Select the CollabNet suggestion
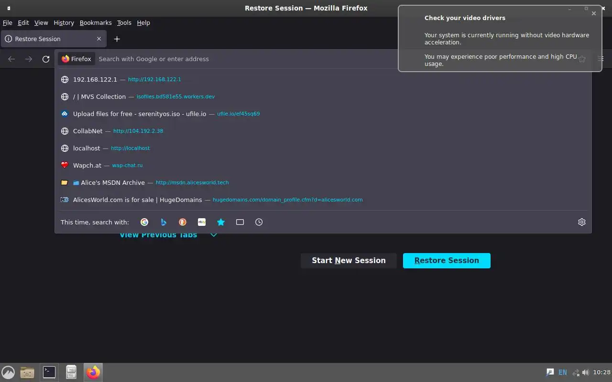 [323, 131]
